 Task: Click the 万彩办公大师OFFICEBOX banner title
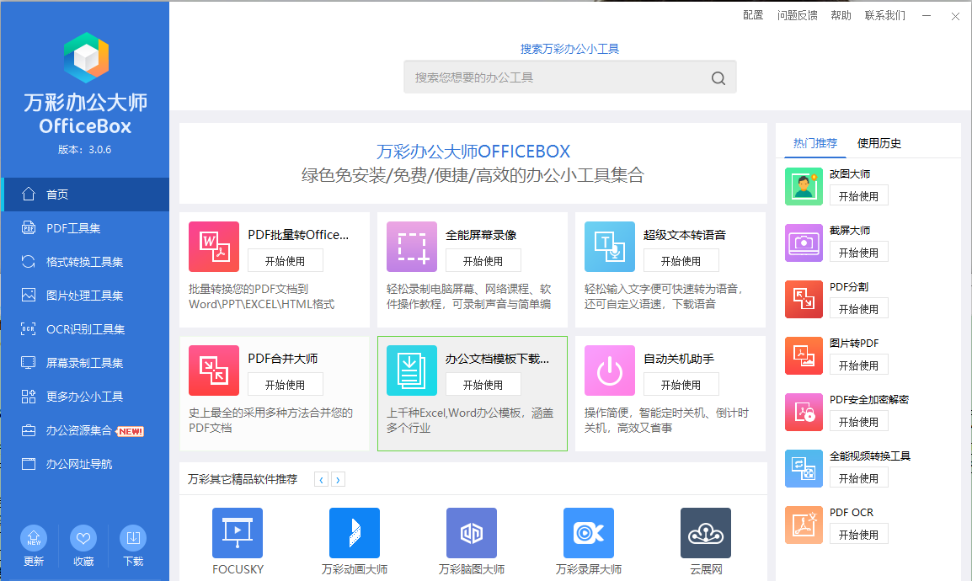tap(473, 151)
